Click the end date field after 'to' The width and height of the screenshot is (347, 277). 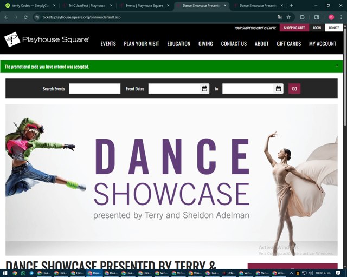click(248, 89)
